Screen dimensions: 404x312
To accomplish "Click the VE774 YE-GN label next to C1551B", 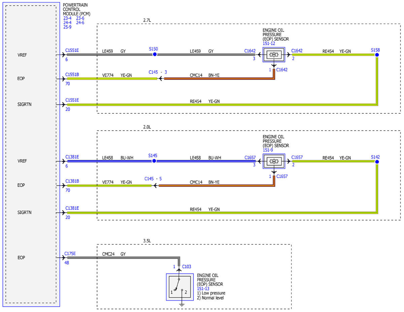I will [x=117, y=75].
